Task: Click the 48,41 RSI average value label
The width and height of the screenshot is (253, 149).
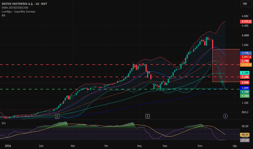Action: (x=245, y=134)
